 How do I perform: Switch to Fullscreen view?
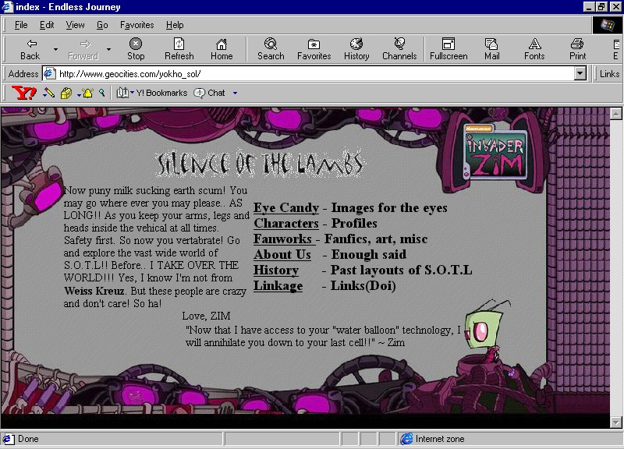[448, 49]
